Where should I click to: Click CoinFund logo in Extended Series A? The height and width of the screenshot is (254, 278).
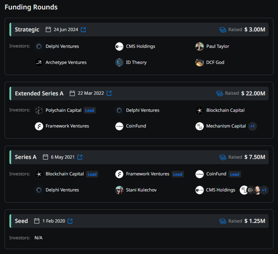click(119, 126)
